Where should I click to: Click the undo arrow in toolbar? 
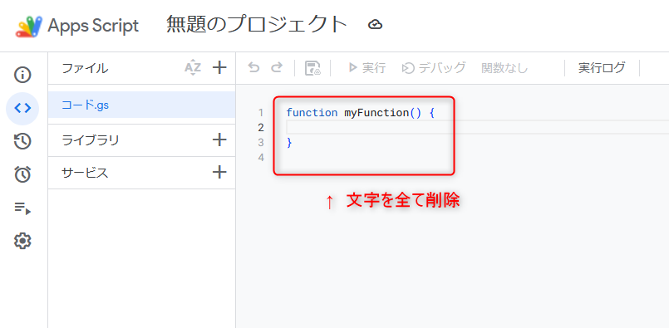(253, 68)
